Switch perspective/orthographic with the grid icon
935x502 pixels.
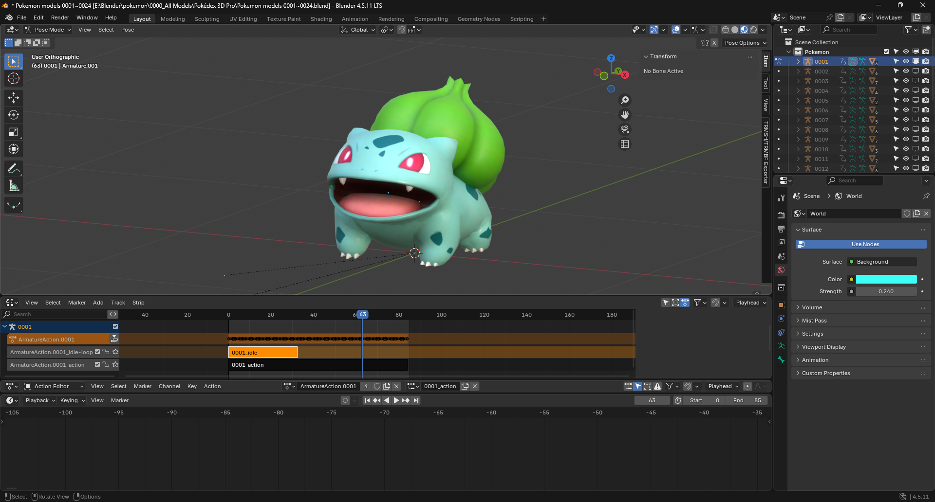[625, 144]
